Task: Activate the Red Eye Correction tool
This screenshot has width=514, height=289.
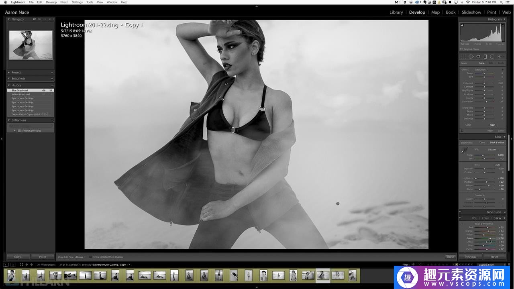Action: click(x=478, y=57)
